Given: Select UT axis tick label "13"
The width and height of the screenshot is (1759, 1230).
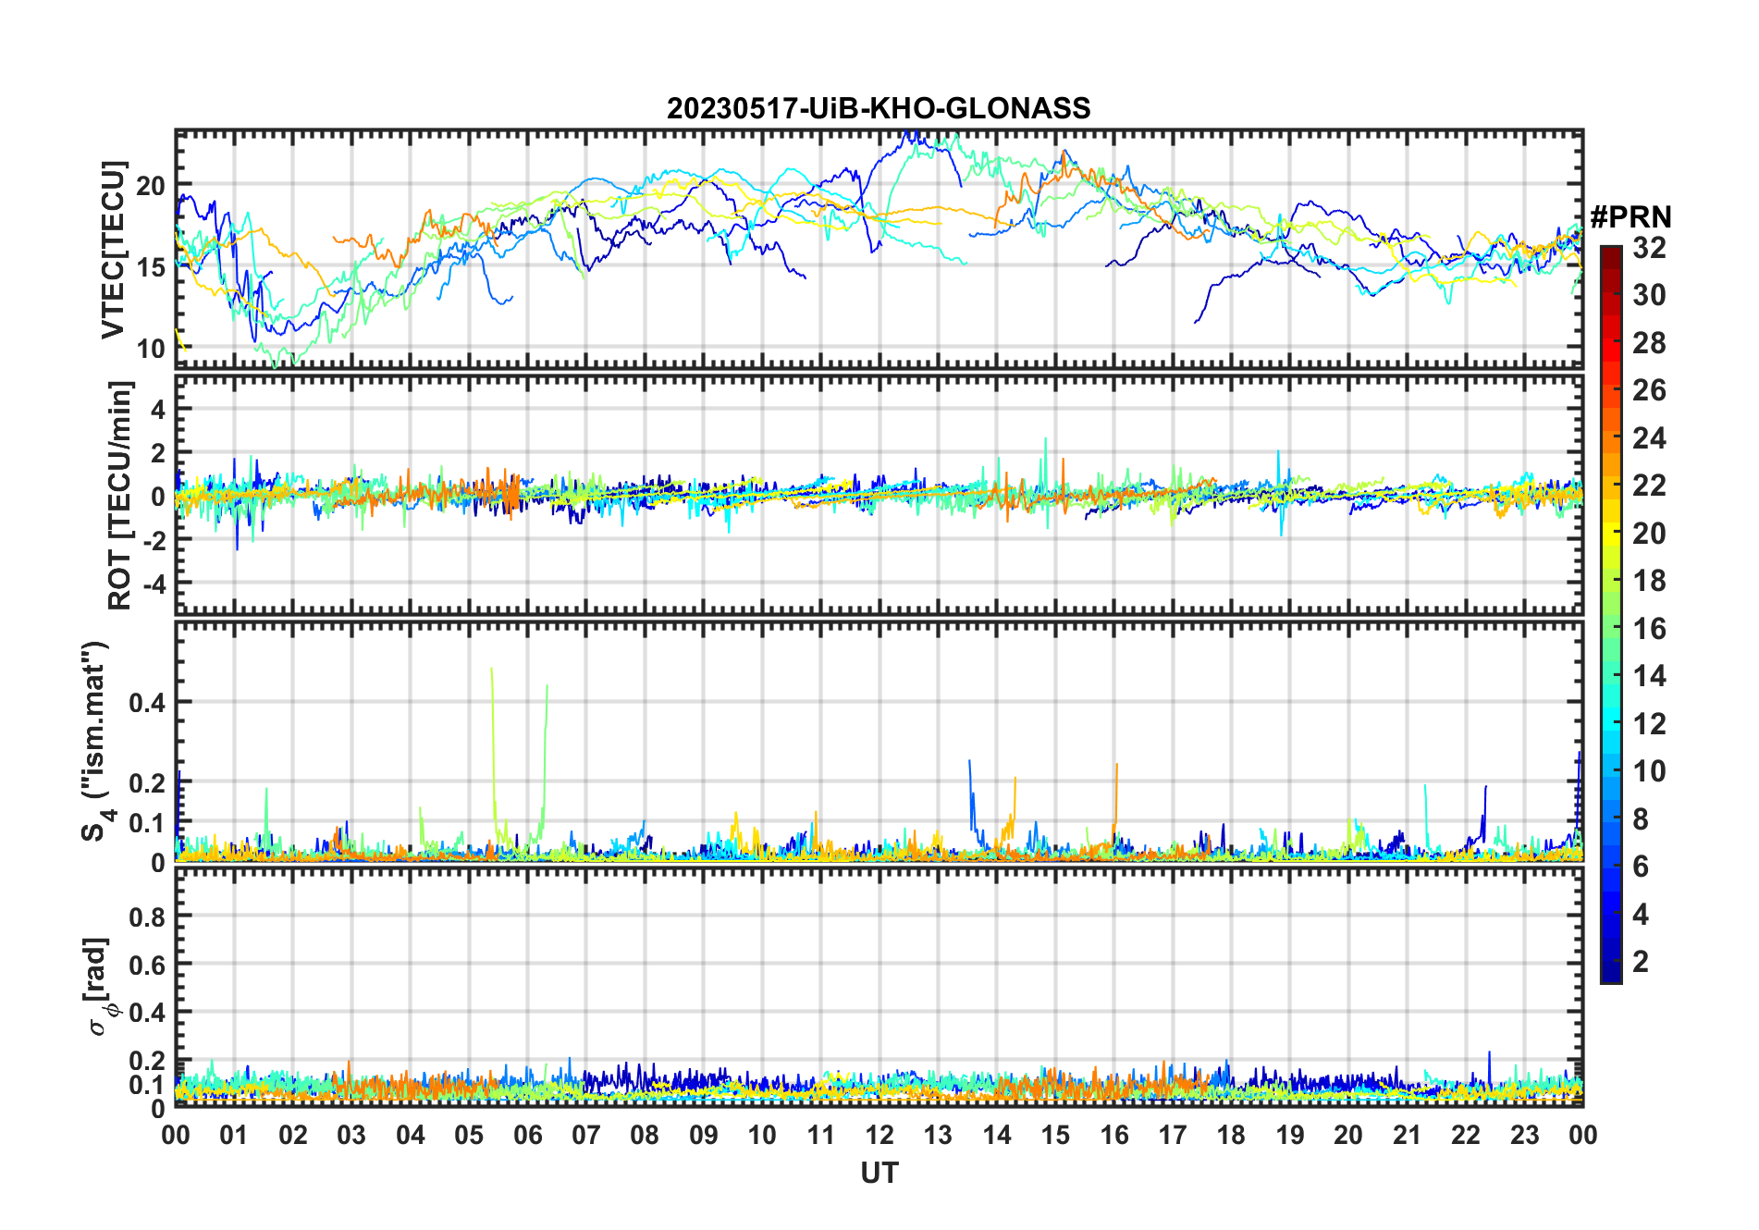Looking at the screenshot, I should [938, 1136].
